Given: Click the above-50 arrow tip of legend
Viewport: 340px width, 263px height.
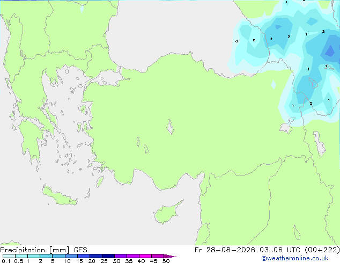Looking at the screenshot, I should pos(170,256).
